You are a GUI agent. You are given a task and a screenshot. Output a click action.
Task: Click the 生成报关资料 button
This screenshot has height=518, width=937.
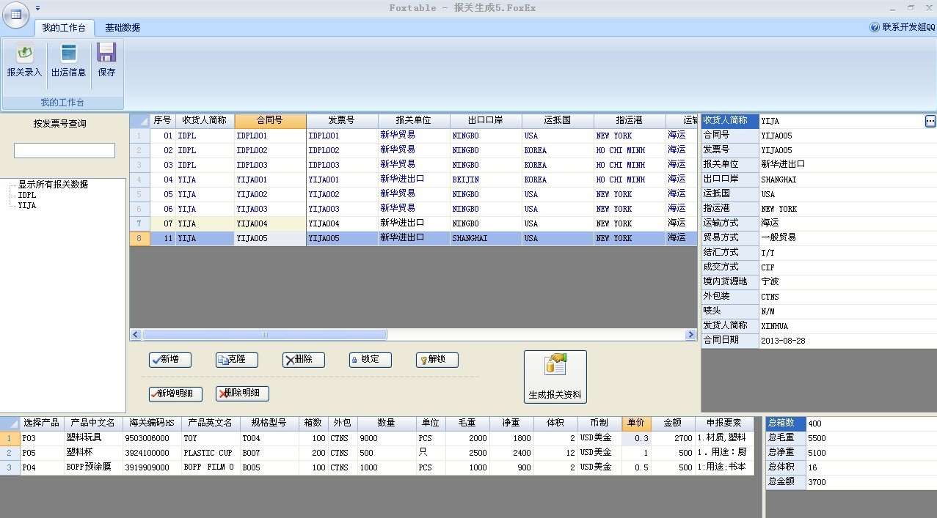555,377
